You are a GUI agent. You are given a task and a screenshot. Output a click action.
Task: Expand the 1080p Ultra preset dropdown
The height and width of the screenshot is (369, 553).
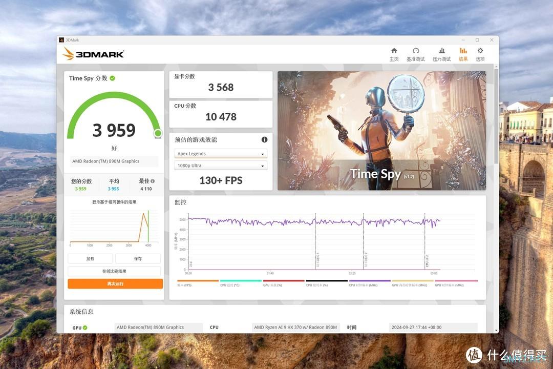click(x=221, y=166)
